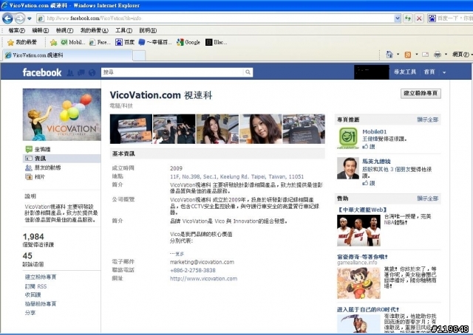
Task: Refresh the page with green arrows icon
Action: [408, 18]
